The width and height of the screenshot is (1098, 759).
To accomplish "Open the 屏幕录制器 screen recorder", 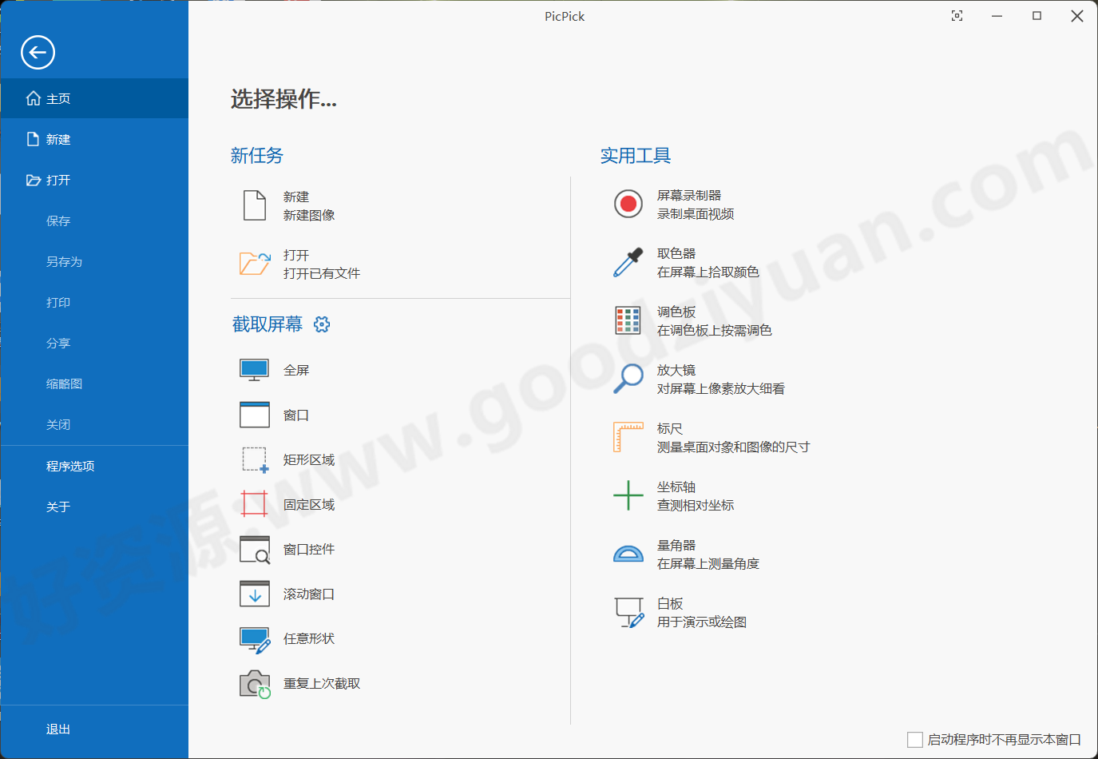I will pos(628,204).
